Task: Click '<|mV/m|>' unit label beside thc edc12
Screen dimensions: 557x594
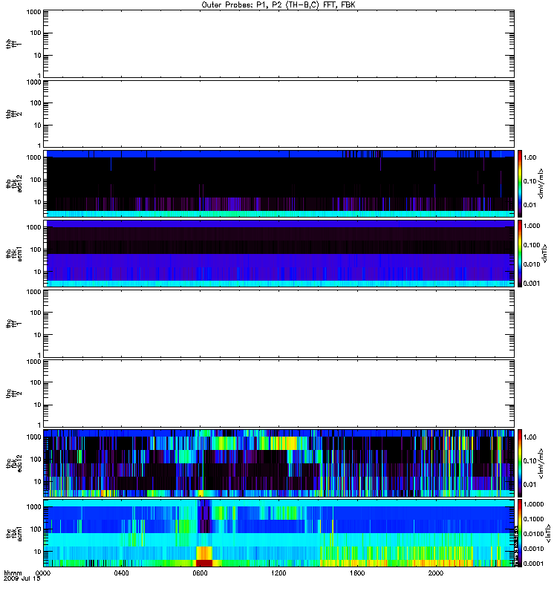Action: (x=541, y=463)
